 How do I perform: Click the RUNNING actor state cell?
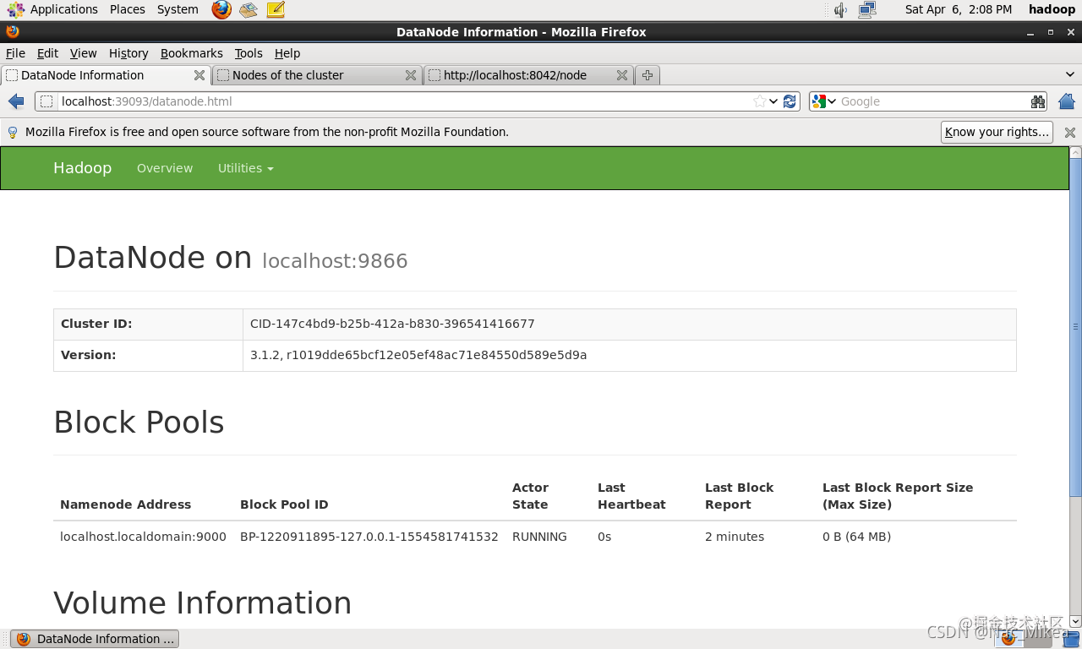(x=539, y=537)
